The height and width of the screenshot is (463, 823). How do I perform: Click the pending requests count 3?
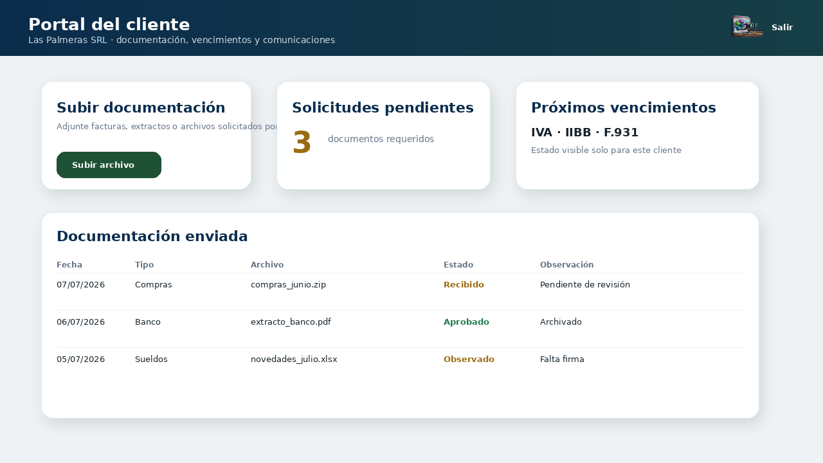tap(302, 143)
